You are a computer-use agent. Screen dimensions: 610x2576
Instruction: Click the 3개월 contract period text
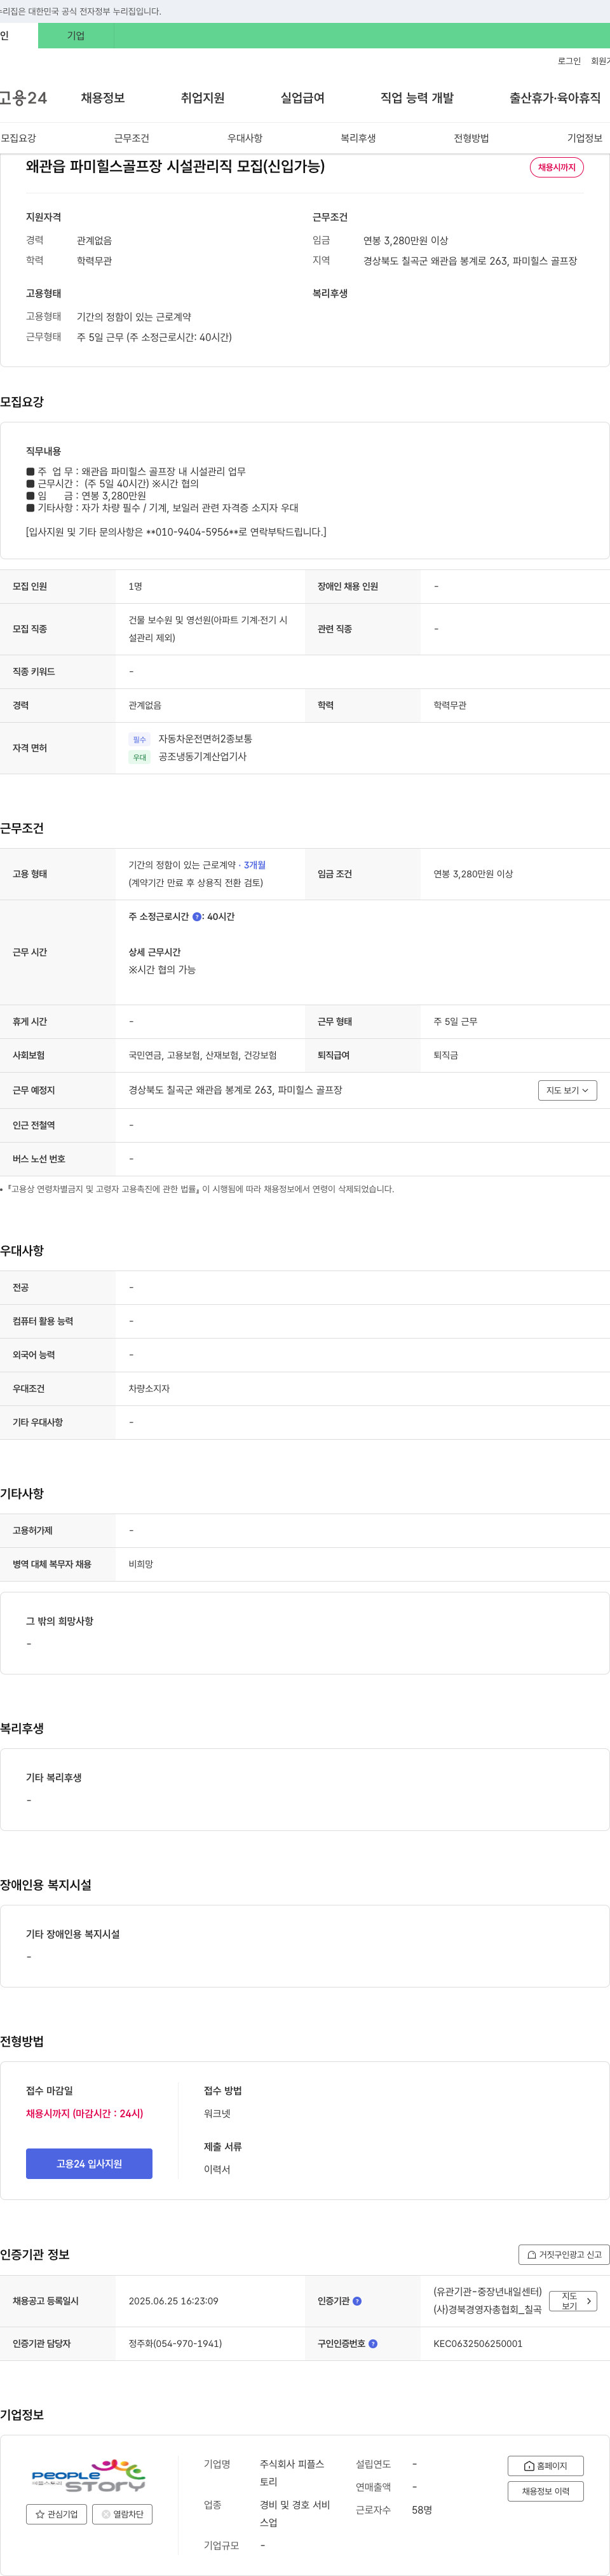[255, 865]
